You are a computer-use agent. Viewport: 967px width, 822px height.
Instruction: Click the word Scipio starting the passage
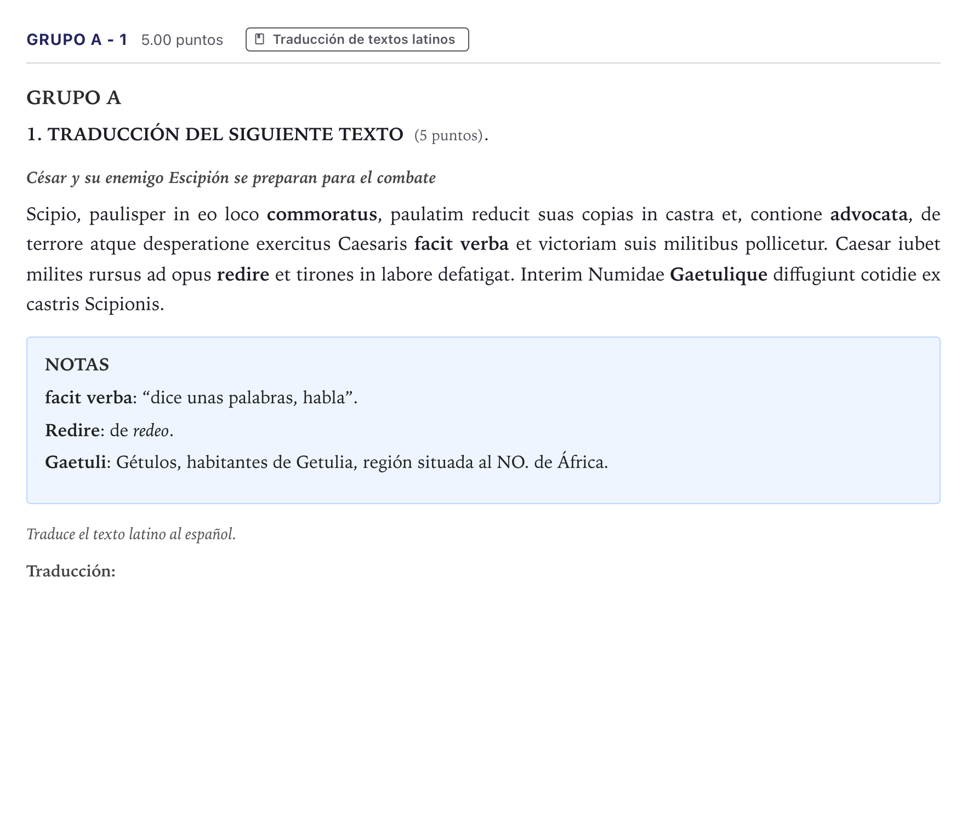click(x=54, y=214)
